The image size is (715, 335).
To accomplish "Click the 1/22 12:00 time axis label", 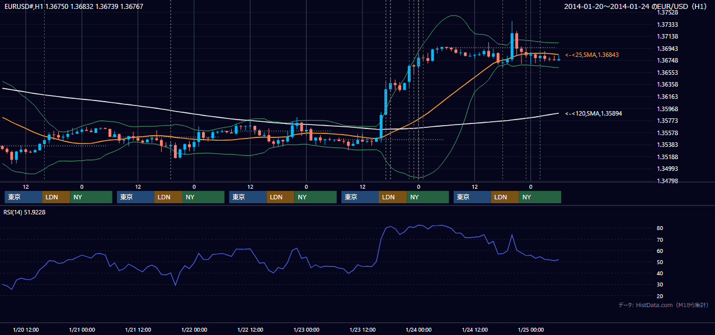I will (250, 329).
